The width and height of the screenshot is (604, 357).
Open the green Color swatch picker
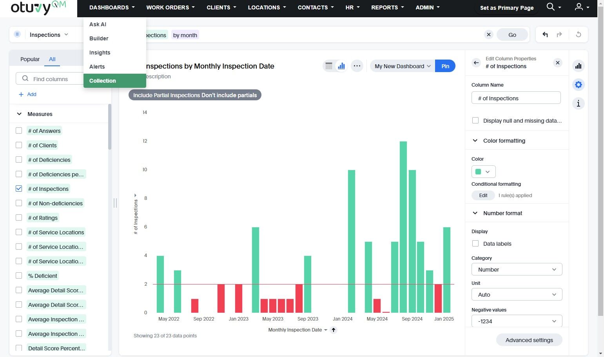pos(483,172)
